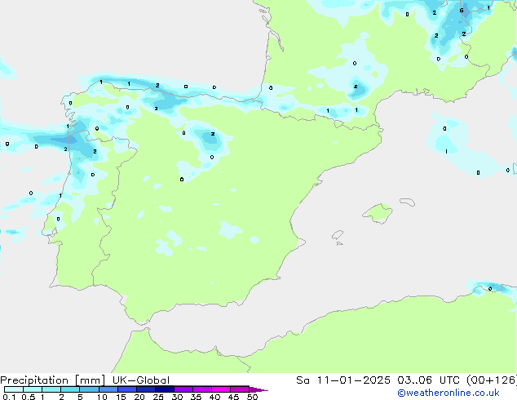Click the Ibiza island outline
The height and width of the screenshot is (400, 517).
338,235
